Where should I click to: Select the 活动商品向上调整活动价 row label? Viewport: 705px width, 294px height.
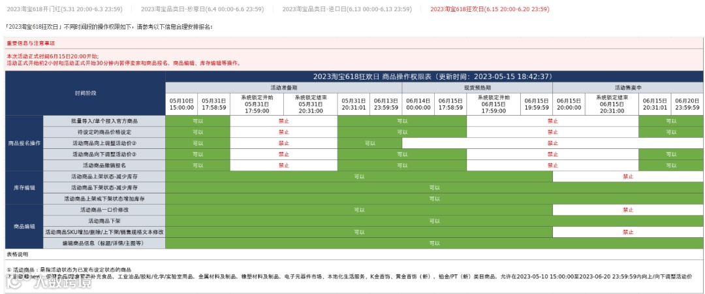pyautogui.click(x=104, y=143)
